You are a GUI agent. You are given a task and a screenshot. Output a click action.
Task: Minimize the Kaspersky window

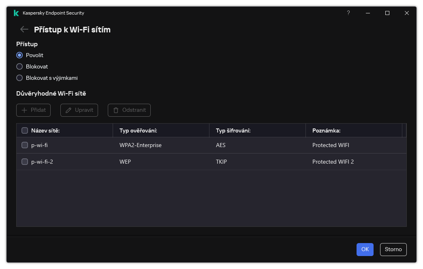point(367,13)
